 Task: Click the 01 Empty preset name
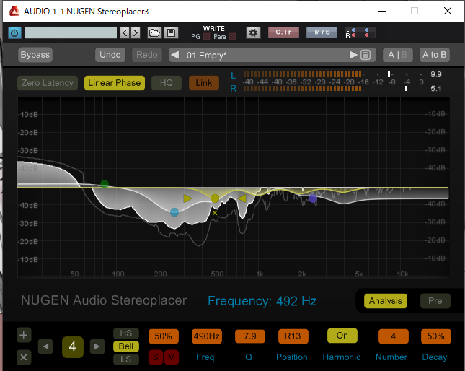click(206, 55)
